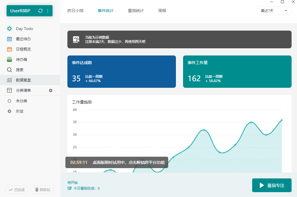297x197 pixels.
Task: Click the 已达成 completed button
Action: (17, 190)
